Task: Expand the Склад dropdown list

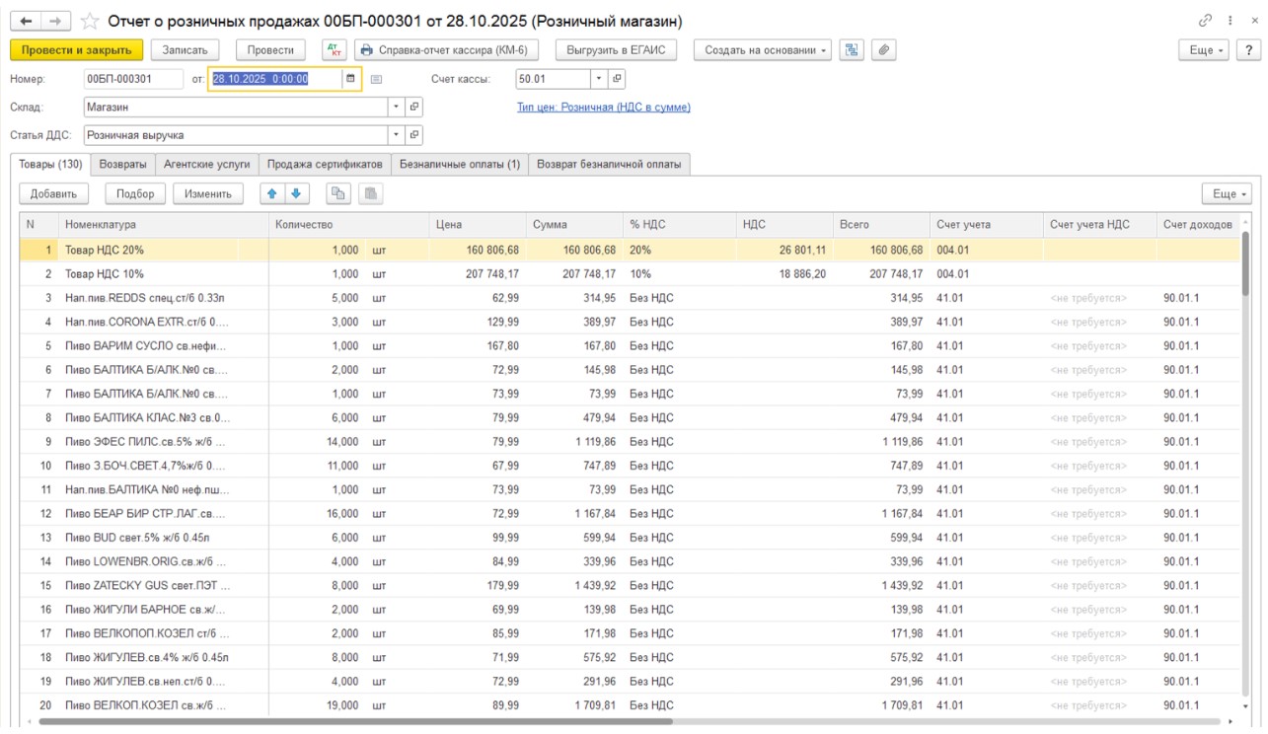Action: pyautogui.click(x=397, y=107)
